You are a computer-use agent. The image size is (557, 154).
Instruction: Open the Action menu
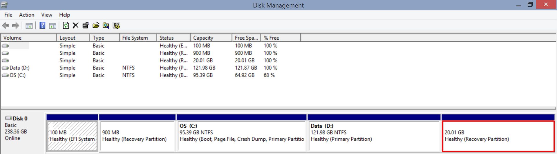point(27,15)
